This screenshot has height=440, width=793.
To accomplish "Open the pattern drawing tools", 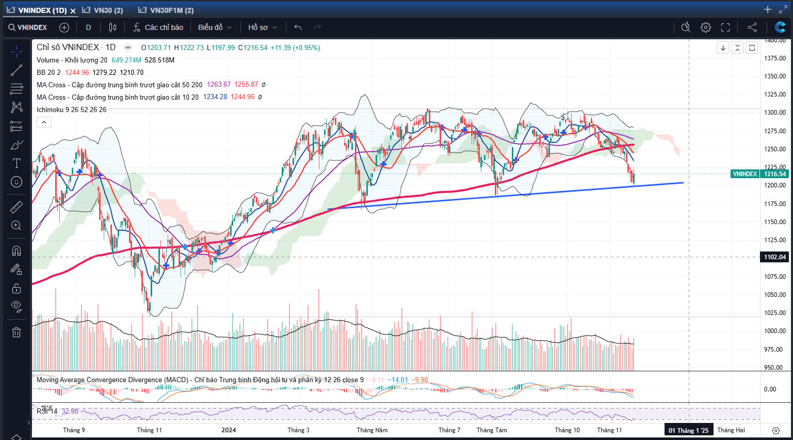I will point(17,107).
